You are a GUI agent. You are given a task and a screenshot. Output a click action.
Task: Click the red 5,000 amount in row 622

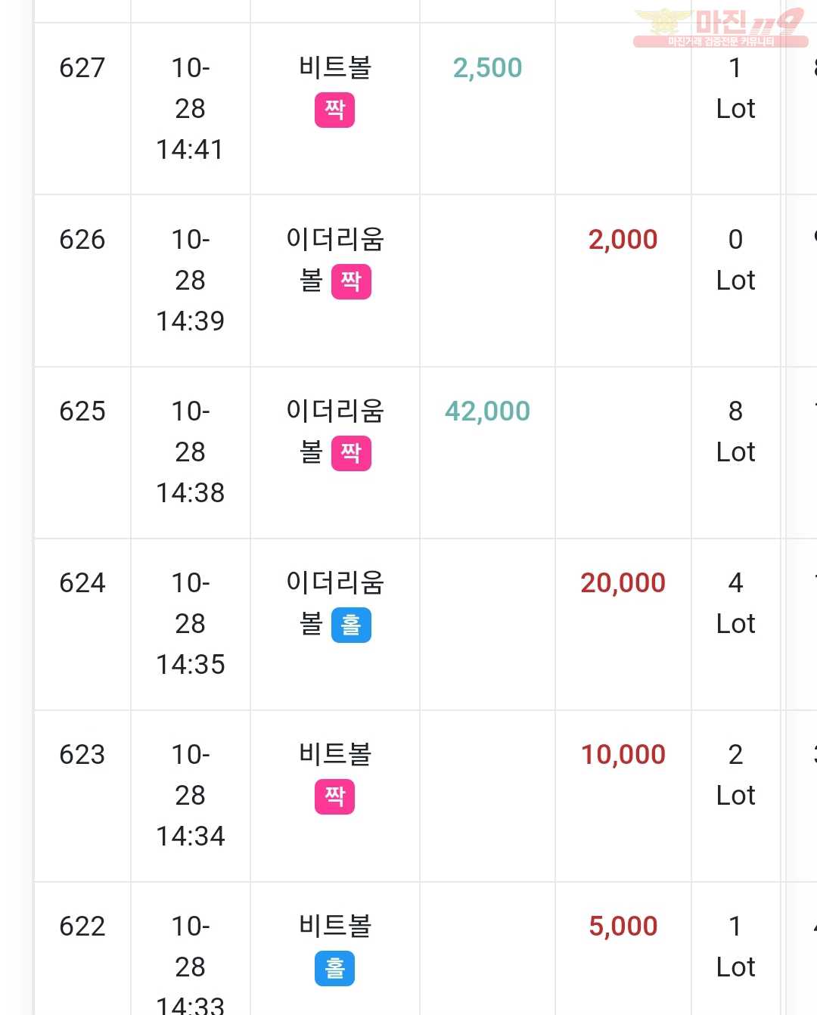click(623, 927)
